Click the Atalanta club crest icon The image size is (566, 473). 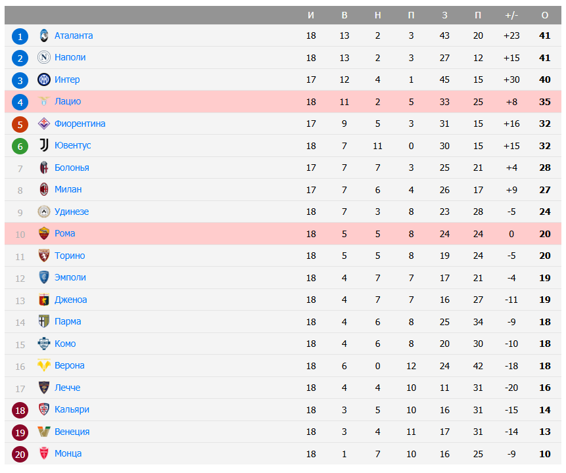[x=44, y=35]
